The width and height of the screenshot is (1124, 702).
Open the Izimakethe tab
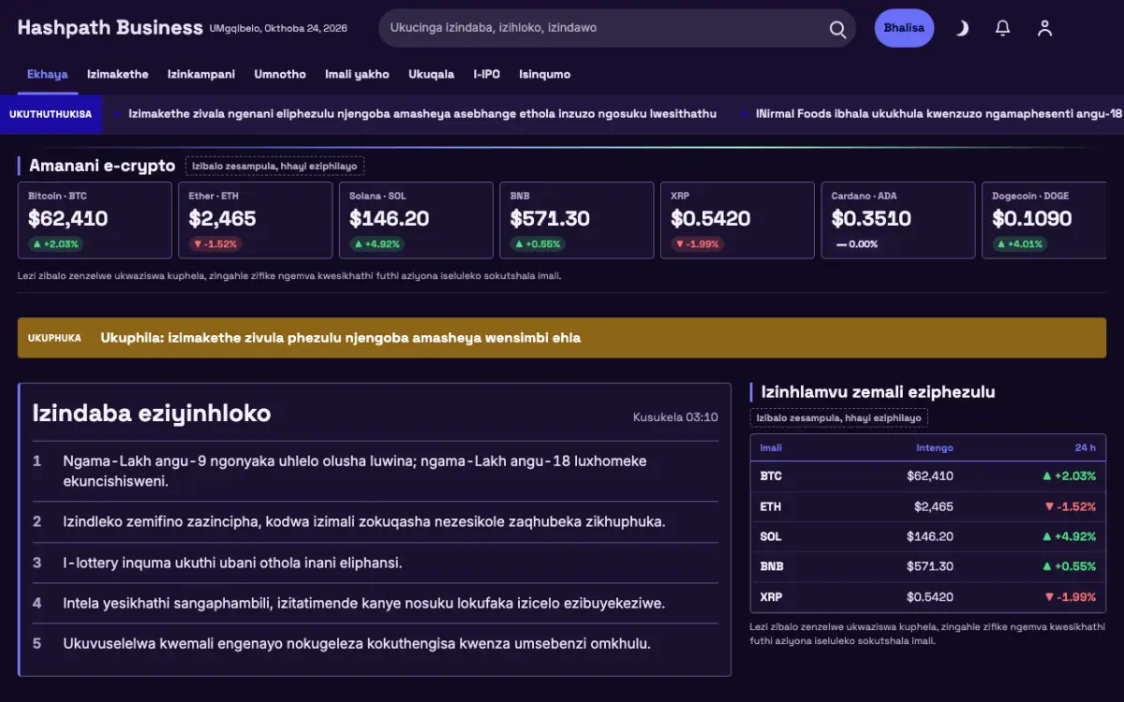[x=118, y=74]
